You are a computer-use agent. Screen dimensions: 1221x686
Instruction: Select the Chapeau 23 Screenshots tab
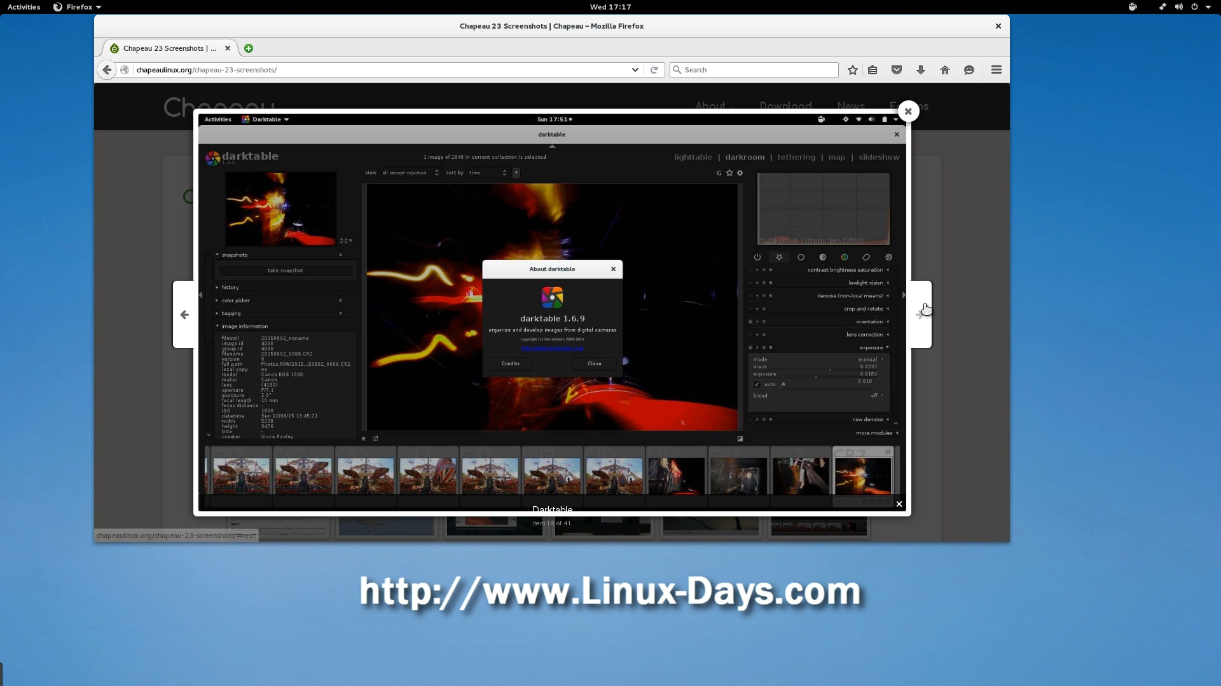coord(170,48)
